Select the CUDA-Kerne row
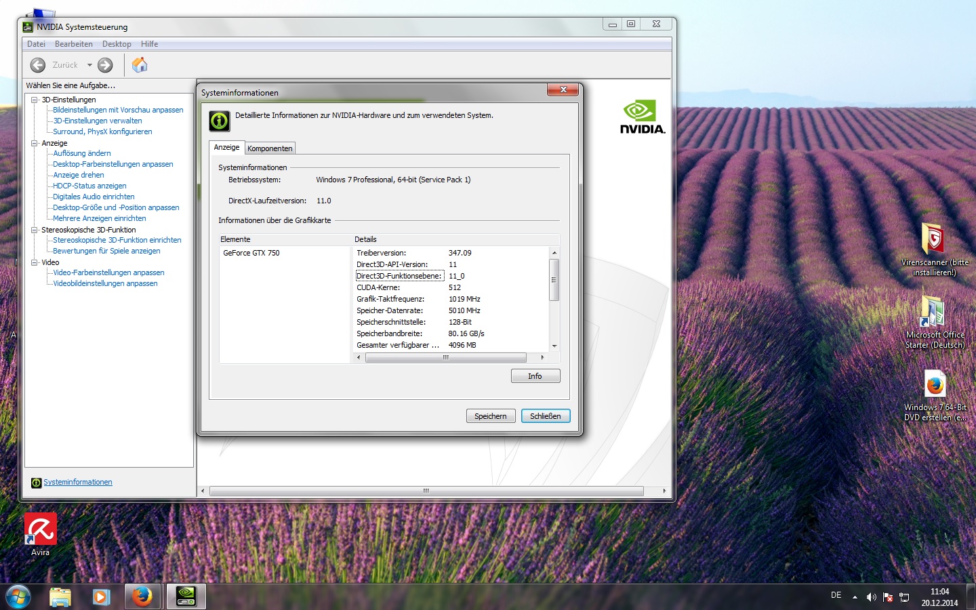 451,287
